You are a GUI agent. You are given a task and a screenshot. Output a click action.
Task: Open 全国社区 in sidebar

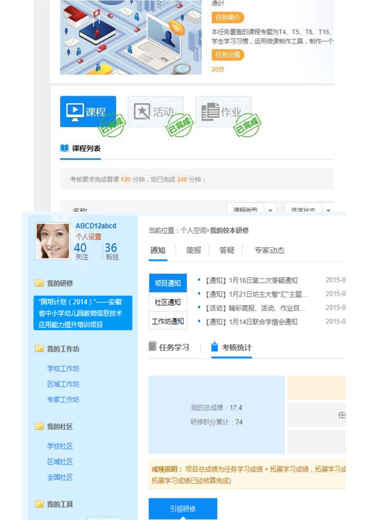click(60, 477)
